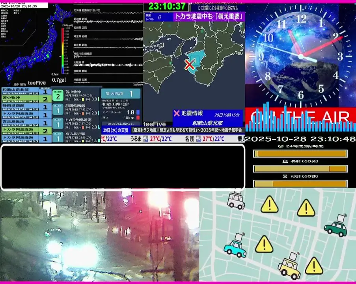This screenshot has height=284, width=356.
Task: Click the PGA color scale bar
Action: (63, 51)
